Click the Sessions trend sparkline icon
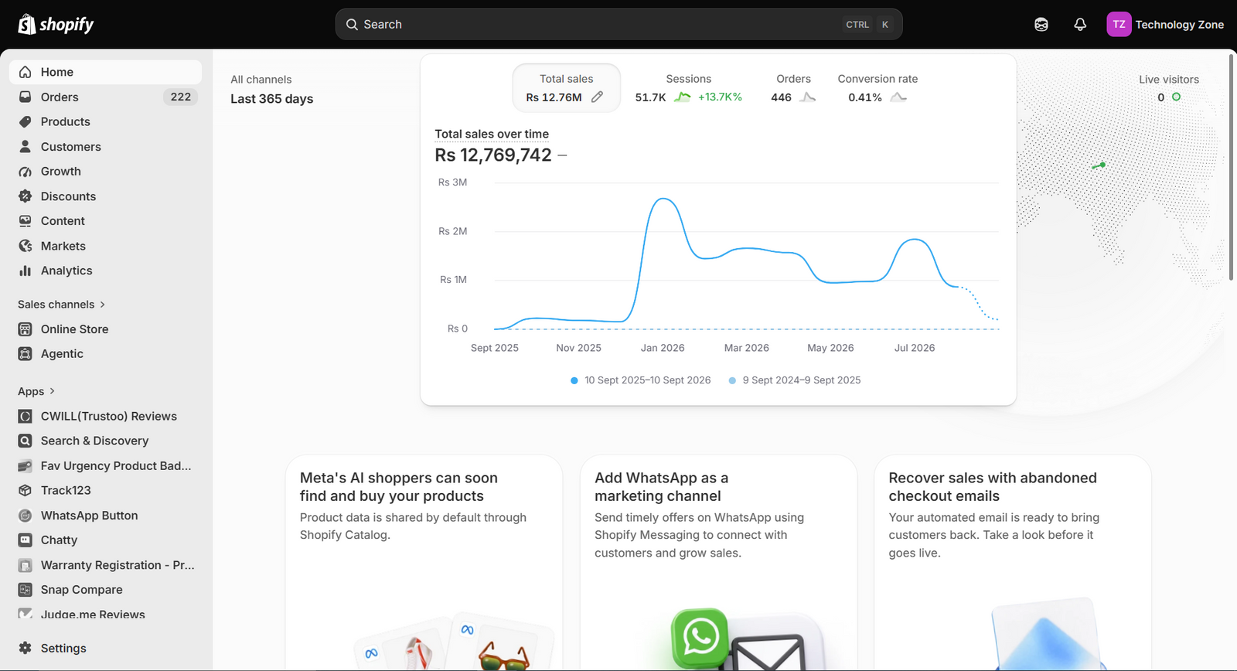Viewport: 1237px width, 671px height. point(682,97)
